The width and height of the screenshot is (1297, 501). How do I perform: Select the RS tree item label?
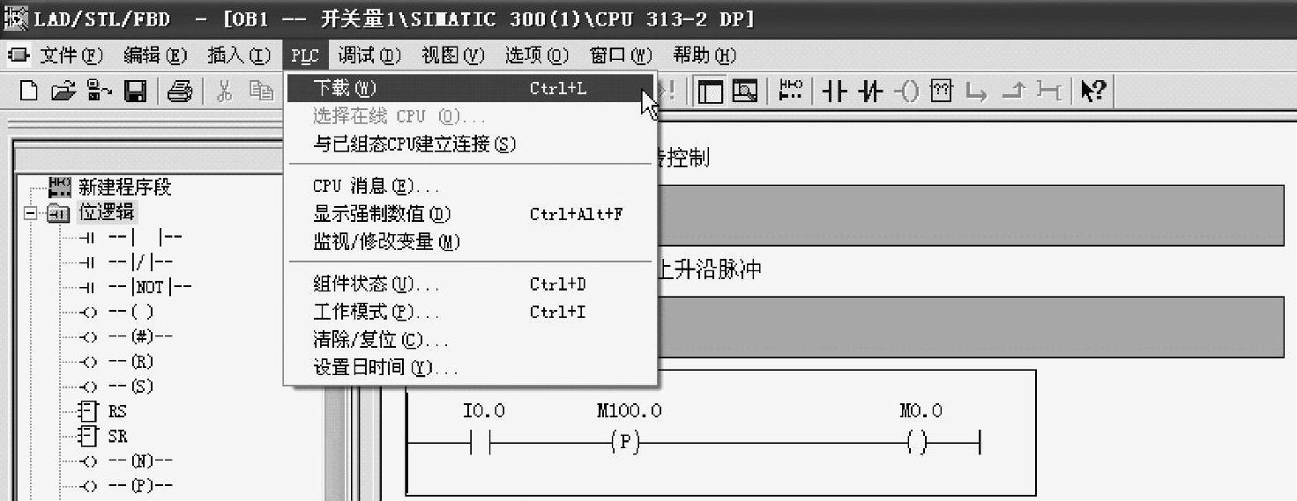click(x=117, y=411)
